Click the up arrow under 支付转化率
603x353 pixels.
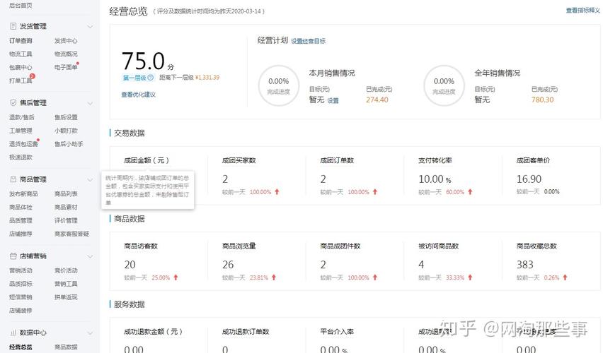point(470,192)
